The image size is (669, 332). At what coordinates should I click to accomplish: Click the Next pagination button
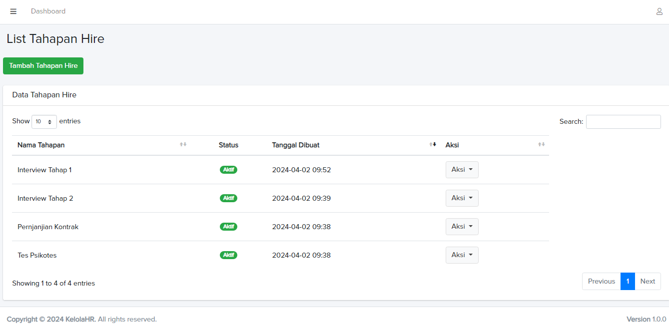[x=648, y=281]
